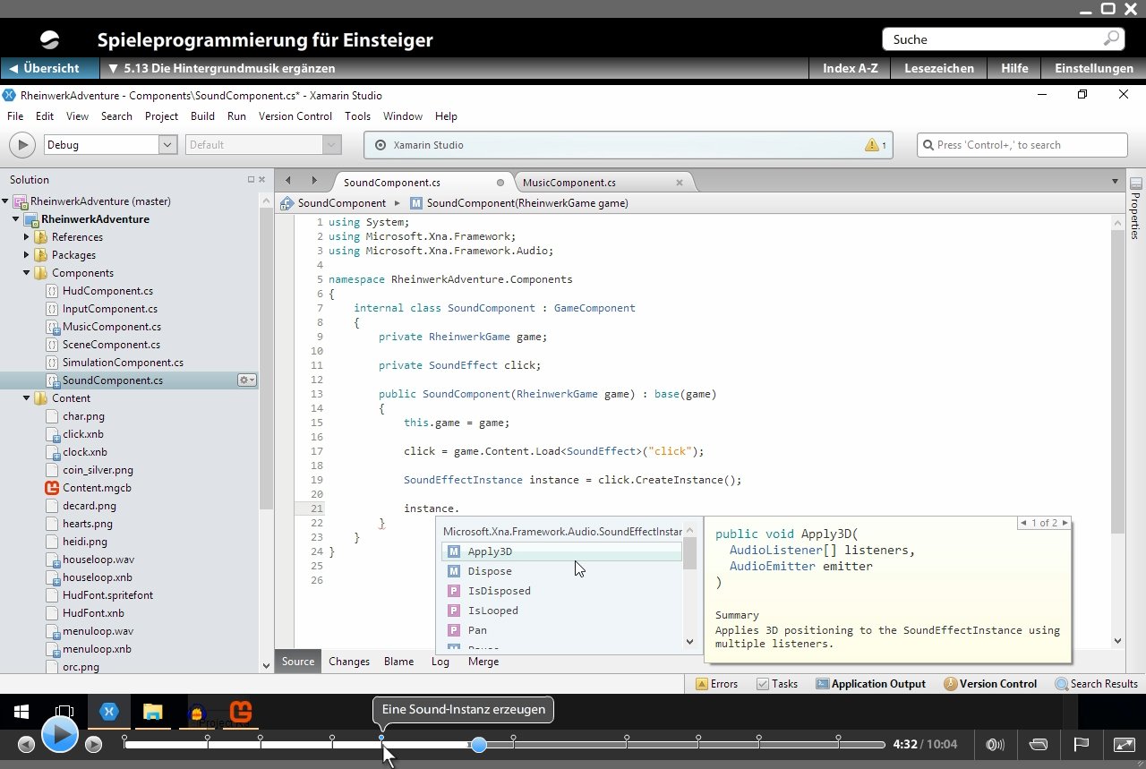Open the Properties side pad
The width and height of the screenshot is (1146, 769).
click(1135, 210)
